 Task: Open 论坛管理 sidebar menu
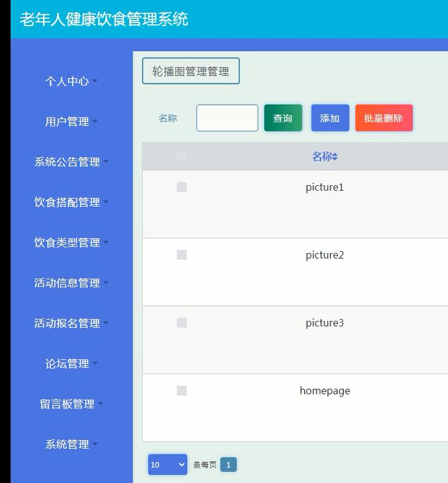pyautogui.click(x=71, y=364)
